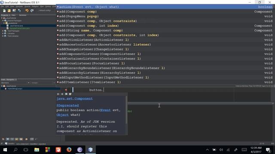Choose addChangeListener(ChangeListener l) completion

165,49
